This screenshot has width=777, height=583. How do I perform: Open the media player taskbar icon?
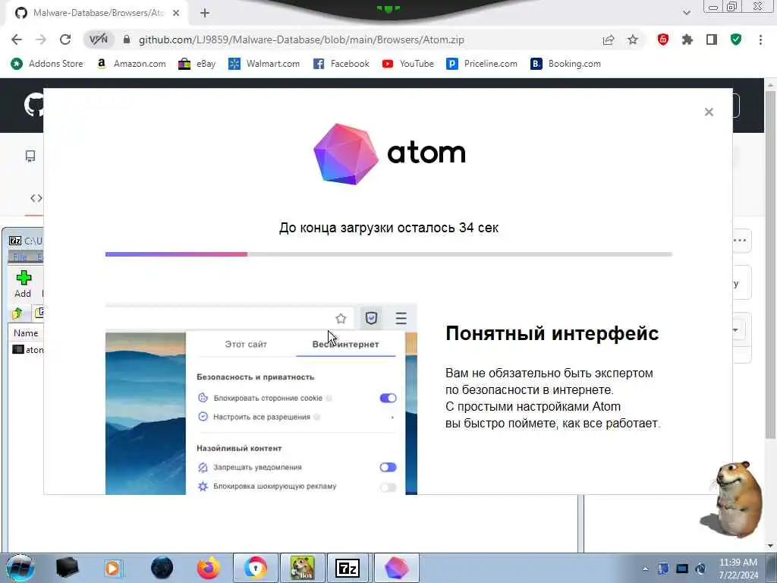tap(113, 568)
